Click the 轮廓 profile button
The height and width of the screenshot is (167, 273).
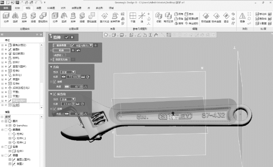[x=61, y=51]
